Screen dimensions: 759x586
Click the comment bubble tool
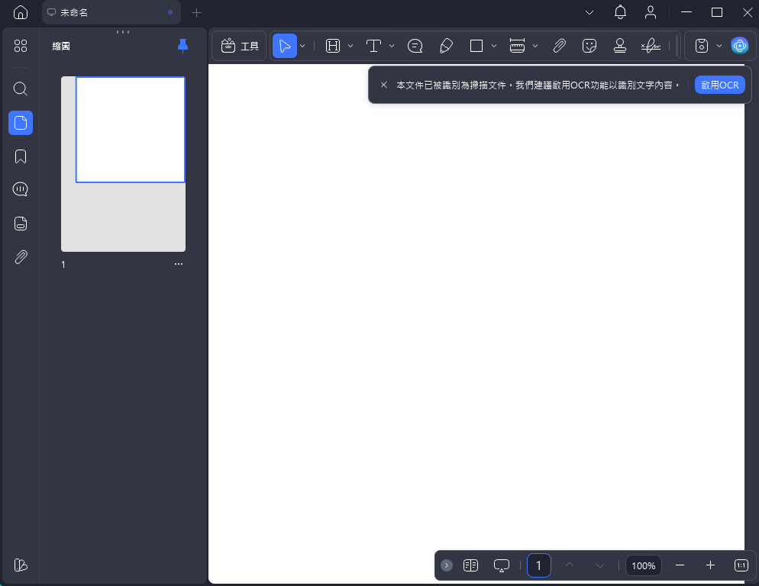[x=415, y=46]
